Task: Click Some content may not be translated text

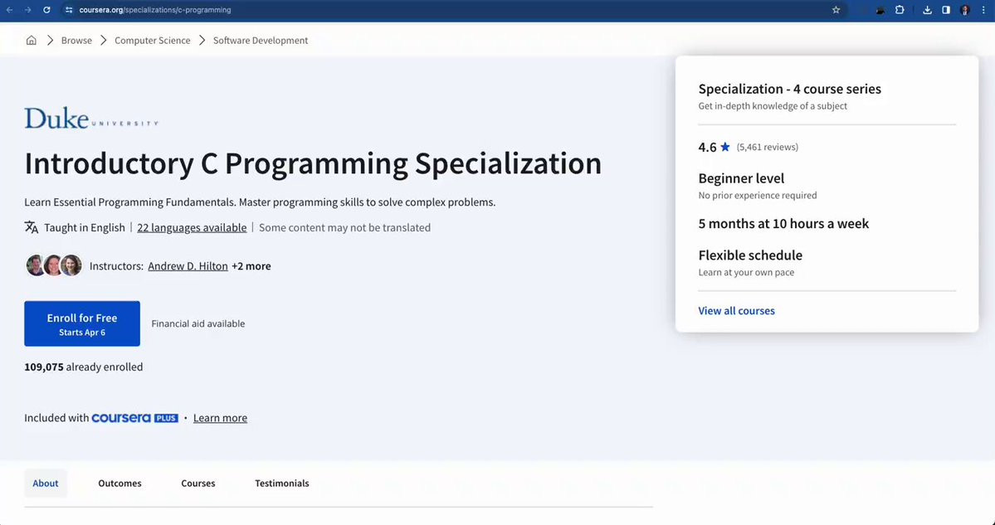Action: click(344, 227)
